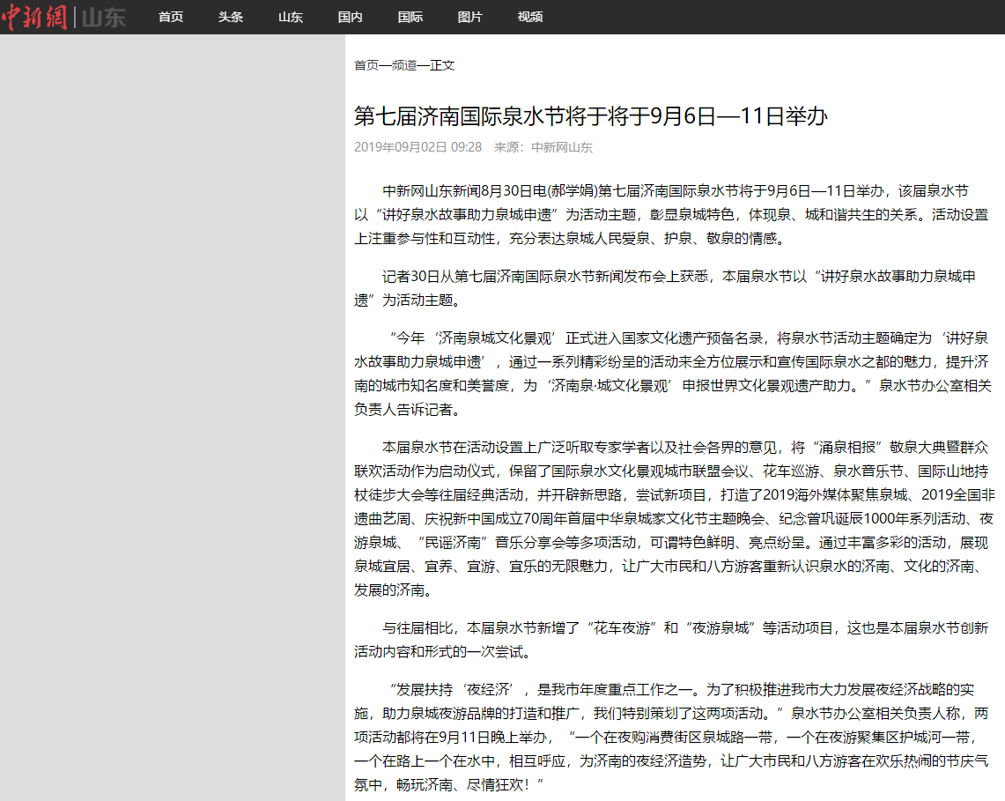Open the 山东 navigation menu item
The width and height of the screenshot is (1005, 801).
pyautogui.click(x=291, y=18)
